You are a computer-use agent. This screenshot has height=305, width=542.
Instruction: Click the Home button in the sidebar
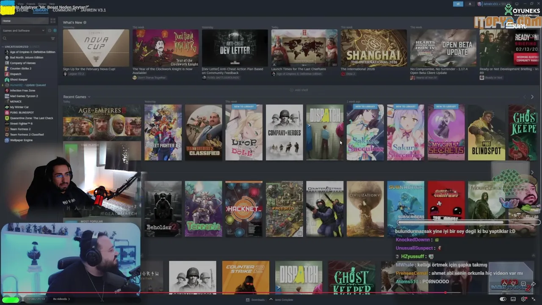click(25, 21)
